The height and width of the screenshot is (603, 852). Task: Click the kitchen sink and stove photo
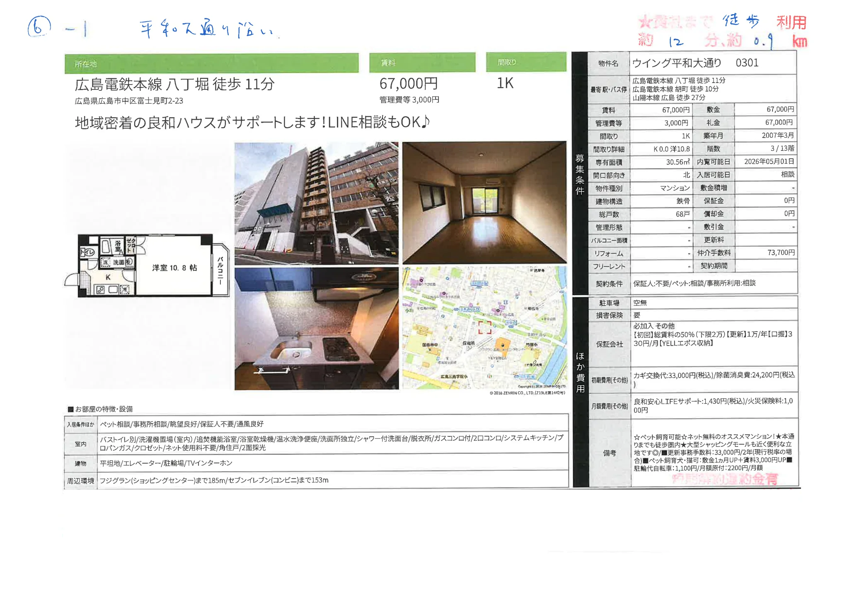tap(316, 328)
